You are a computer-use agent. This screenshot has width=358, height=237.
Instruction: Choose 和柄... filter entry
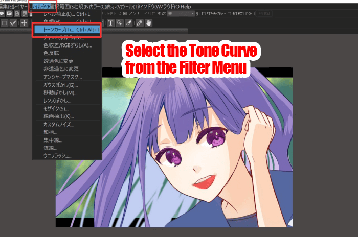click(68, 132)
